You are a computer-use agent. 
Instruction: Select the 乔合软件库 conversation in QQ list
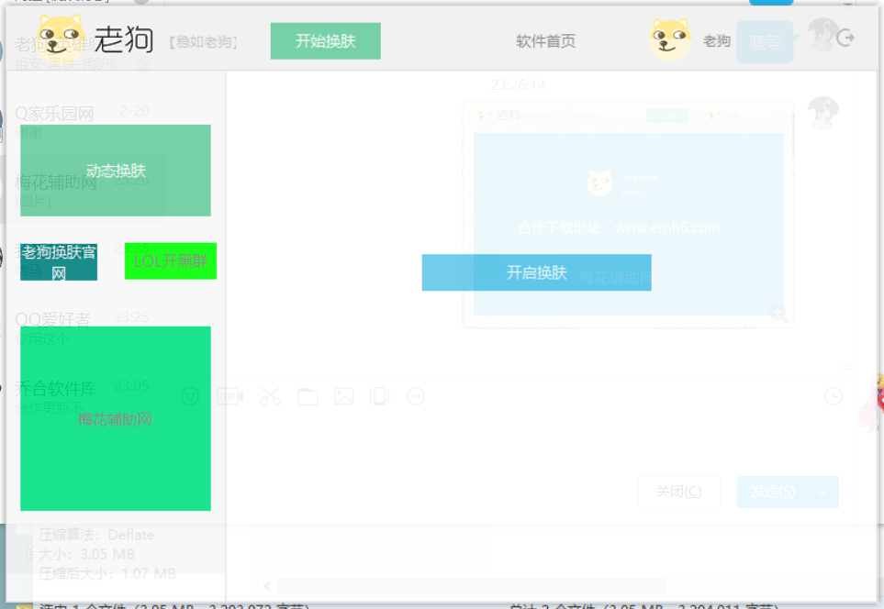click(83, 396)
